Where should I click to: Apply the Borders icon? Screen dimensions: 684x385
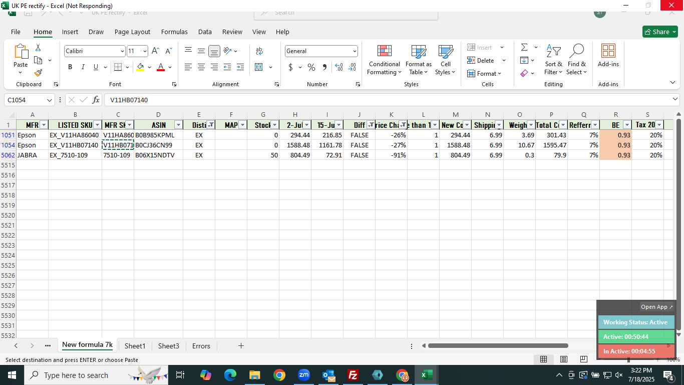[x=118, y=67]
